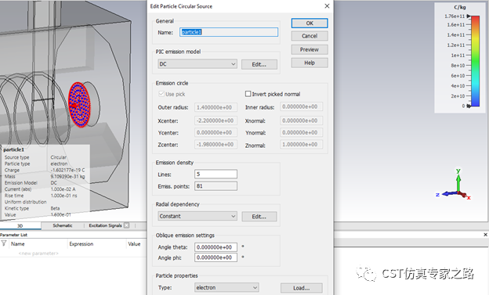Open the PIC emission model DC dropdown
Viewport: 489px width, 295px height.
[x=197, y=64]
